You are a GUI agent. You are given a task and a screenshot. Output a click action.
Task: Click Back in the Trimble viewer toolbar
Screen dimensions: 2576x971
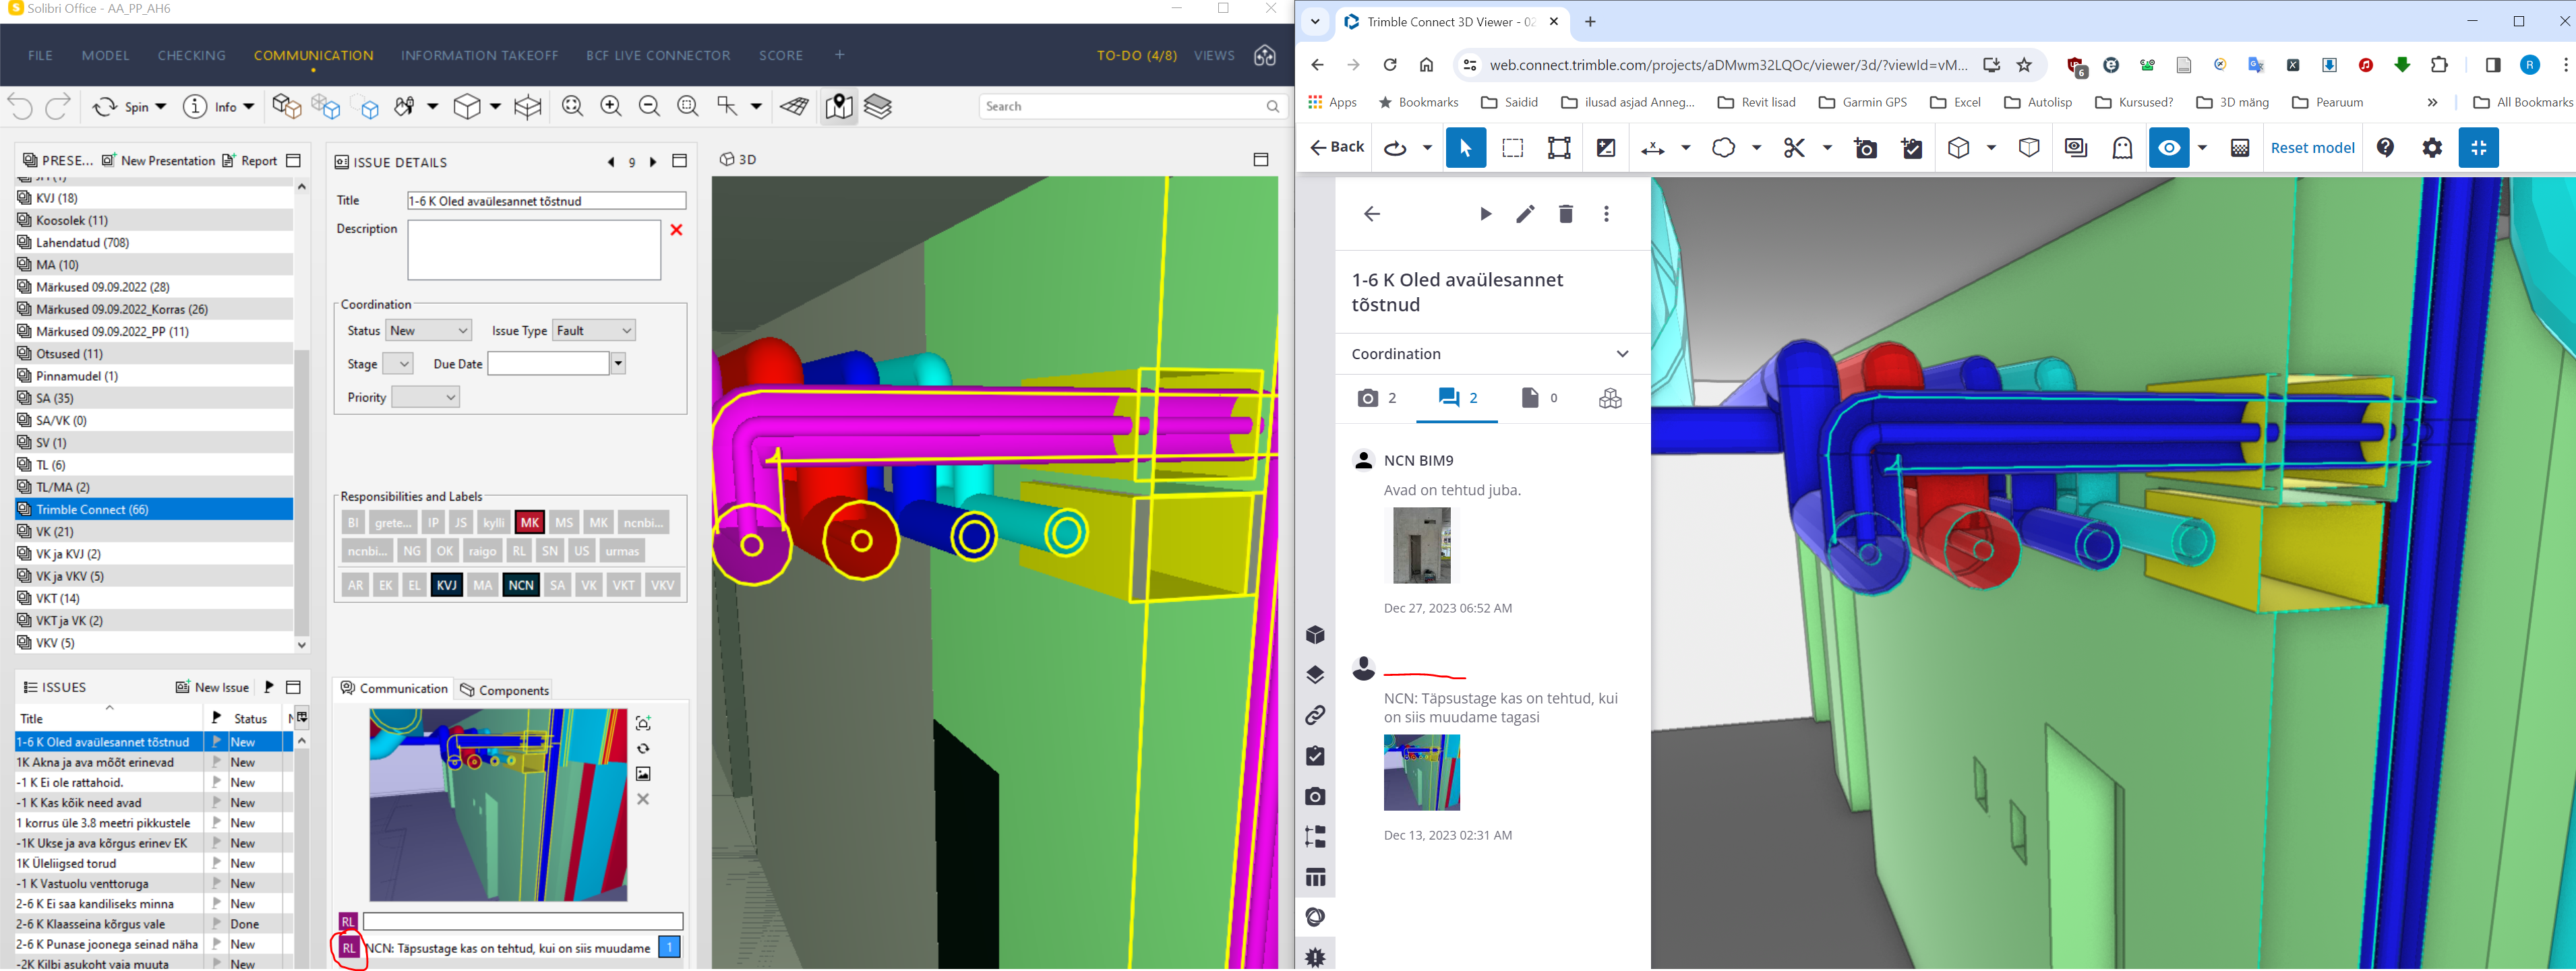pos(1336,147)
